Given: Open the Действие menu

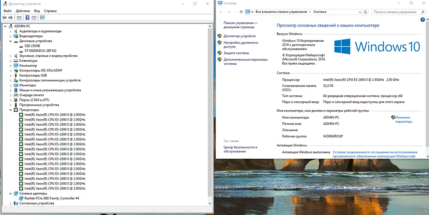Looking at the screenshot, I should (x=23, y=11).
